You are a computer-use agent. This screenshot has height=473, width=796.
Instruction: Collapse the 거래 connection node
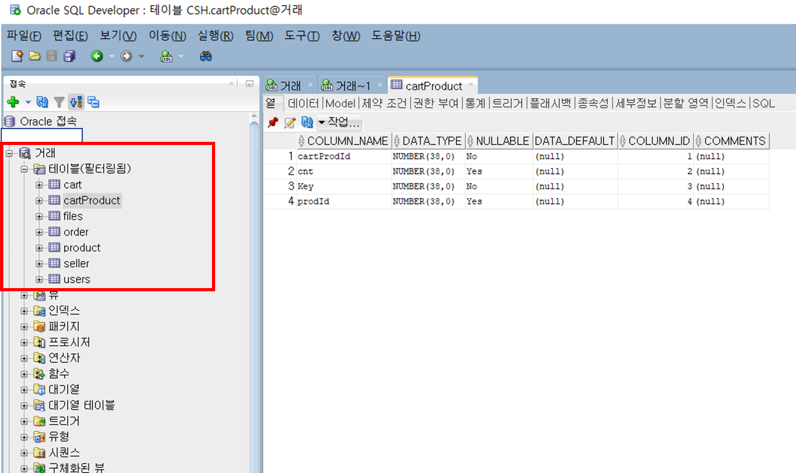[x=9, y=153]
